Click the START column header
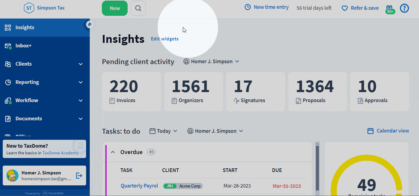 [x=230, y=170]
